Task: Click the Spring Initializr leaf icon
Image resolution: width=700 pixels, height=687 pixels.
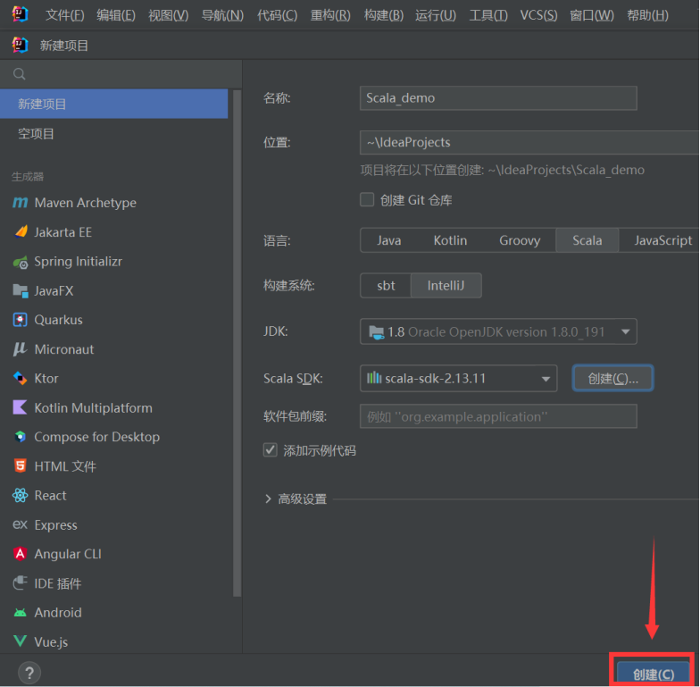Action: pos(21,263)
